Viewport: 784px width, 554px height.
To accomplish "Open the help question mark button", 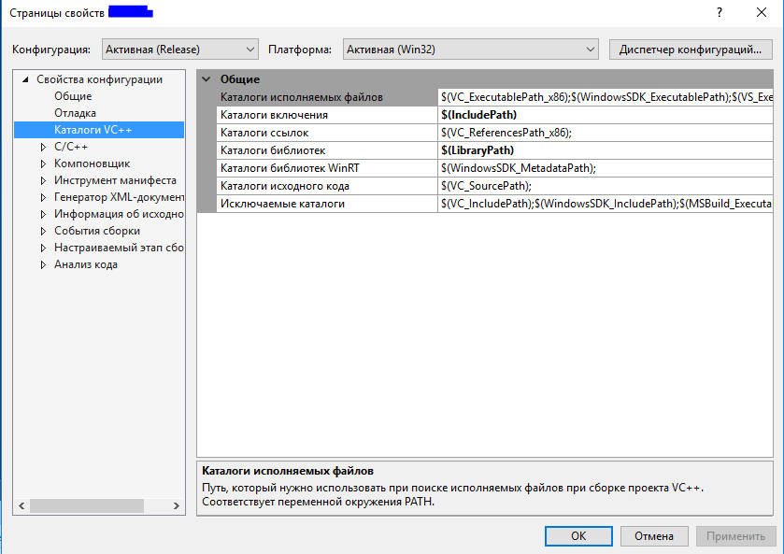I will click(719, 13).
